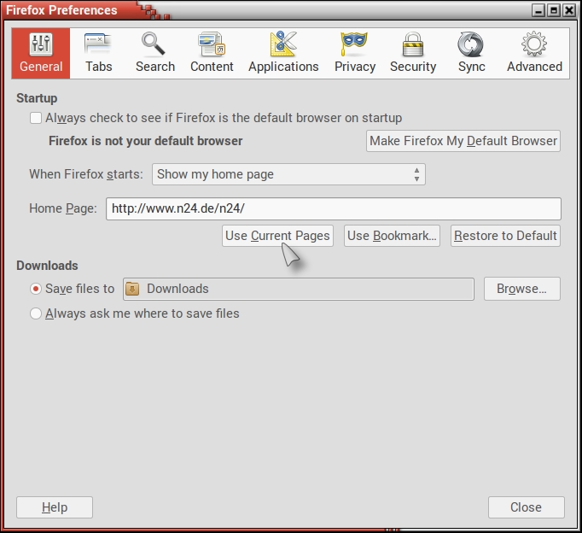Click the Downloads section heading
Viewport: 582px width, 533px height.
tap(47, 266)
